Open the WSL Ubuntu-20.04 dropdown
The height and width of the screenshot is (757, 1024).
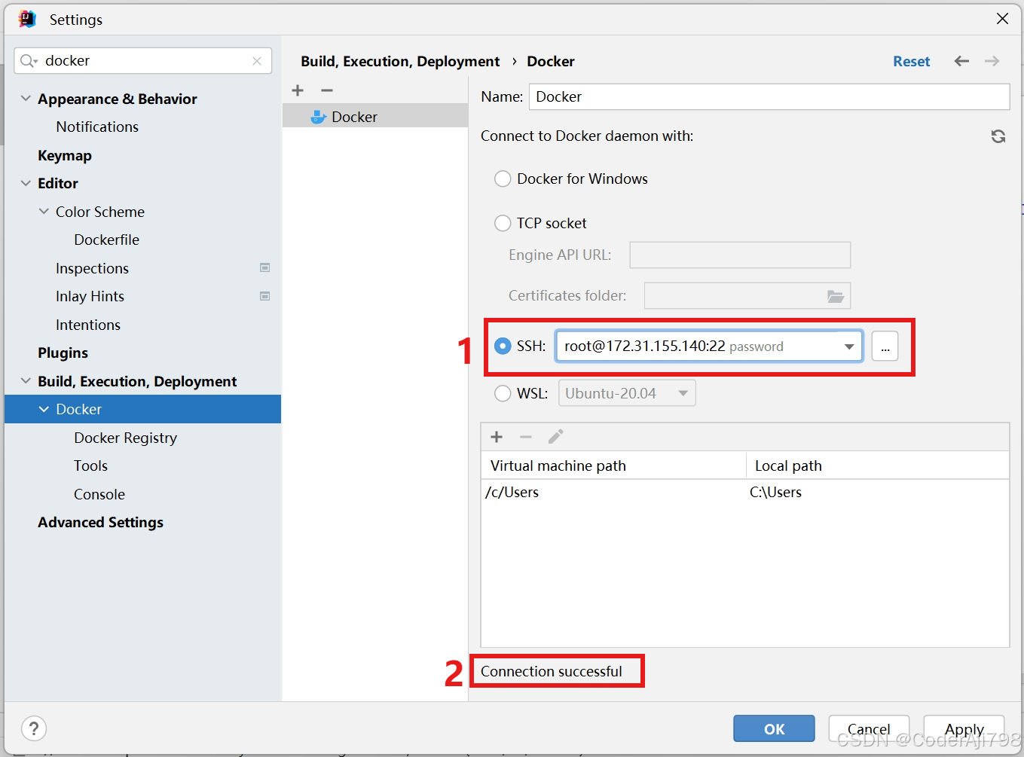pyautogui.click(x=683, y=393)
